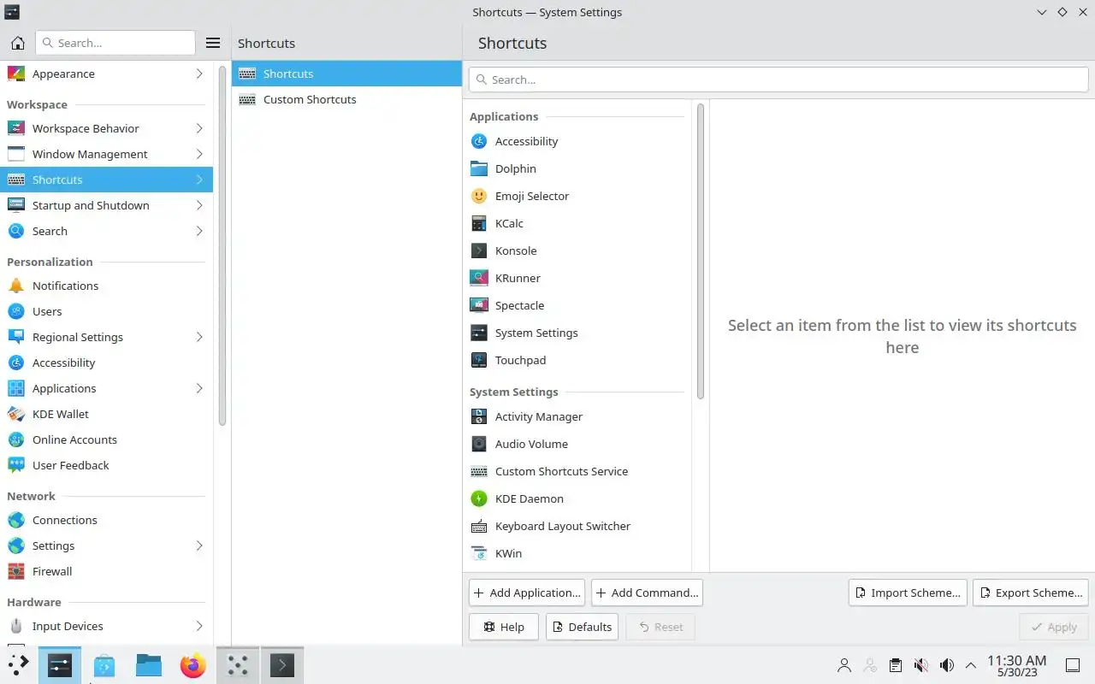Click the sidebar scrollbar
Viewport: 1095px width, 684px height.
pyautogui.click(x=222, y=244)
